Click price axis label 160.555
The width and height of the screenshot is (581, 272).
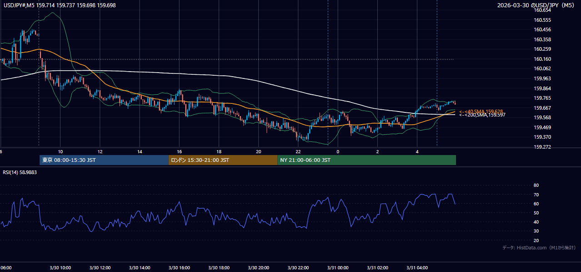click(x=542, y=20)
